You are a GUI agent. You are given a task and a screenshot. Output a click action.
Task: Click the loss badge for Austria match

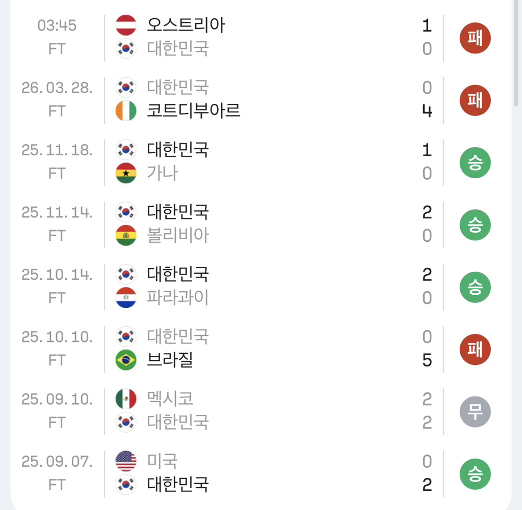475,38
